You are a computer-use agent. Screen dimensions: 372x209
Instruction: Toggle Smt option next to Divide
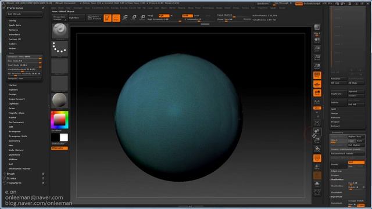pos(356,163)
